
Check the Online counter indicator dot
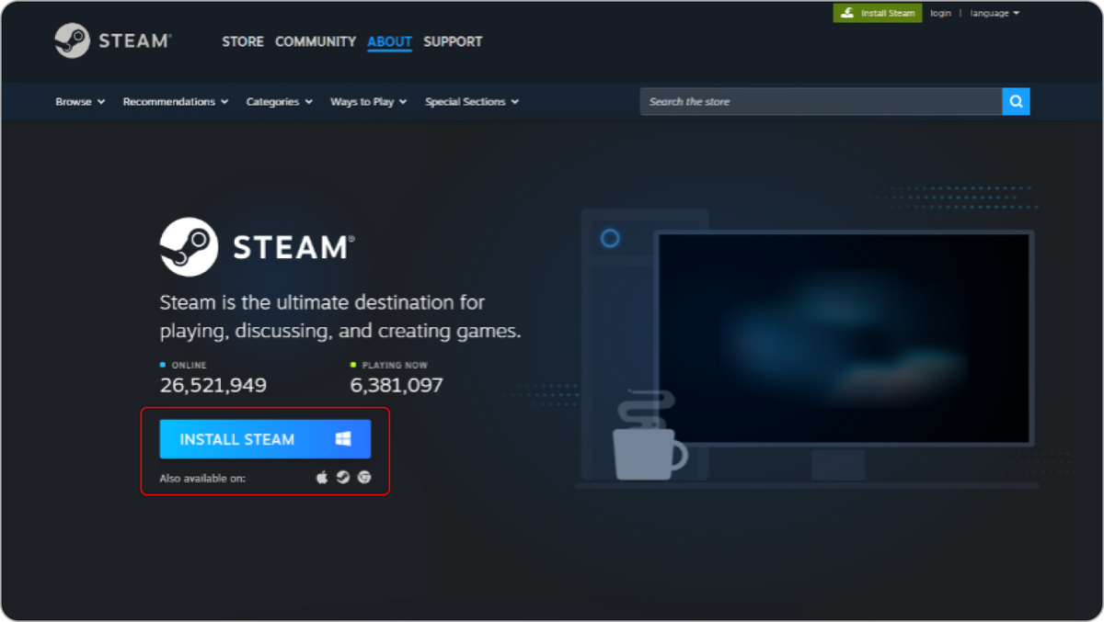click(164, 365)
